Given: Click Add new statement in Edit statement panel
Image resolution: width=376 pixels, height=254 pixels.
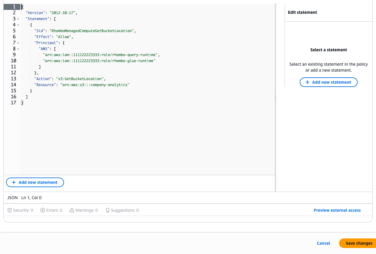Looking at the screenshot, I should pyautogui.click(x=329, y=82).
